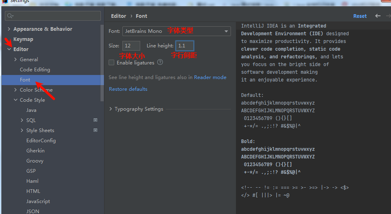Viewport: 391px width, 214px height.
Task: Select HTML code style
Action: pos(33,191)
